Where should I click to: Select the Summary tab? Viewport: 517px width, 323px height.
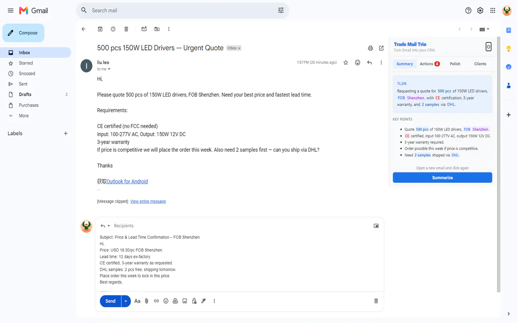pyautogui.click(x=405, y=64)
